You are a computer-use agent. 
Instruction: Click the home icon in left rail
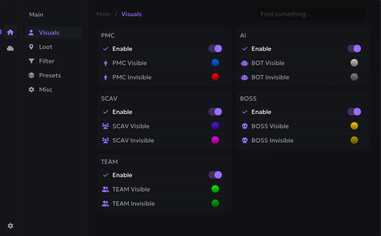point(10,32)
